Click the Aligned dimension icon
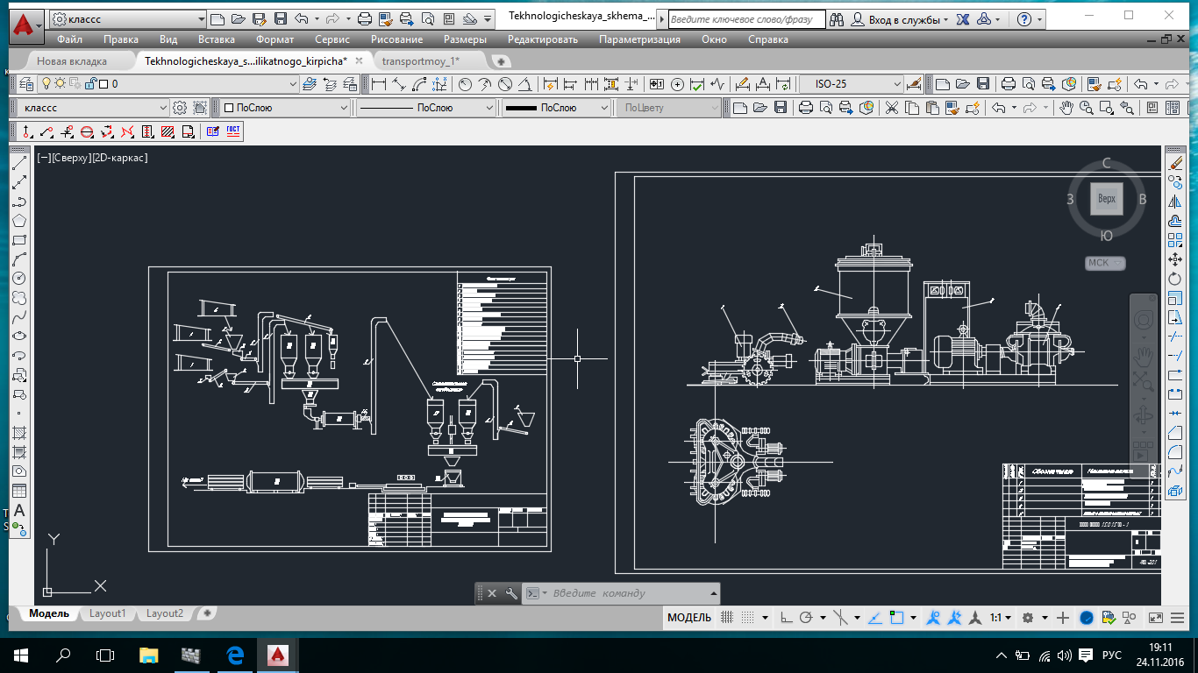 (x=399, y=84)
